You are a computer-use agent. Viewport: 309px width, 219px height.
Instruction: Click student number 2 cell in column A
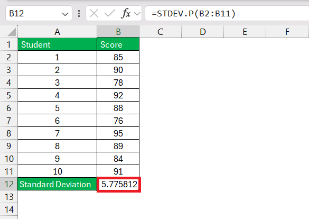(58, 70)
